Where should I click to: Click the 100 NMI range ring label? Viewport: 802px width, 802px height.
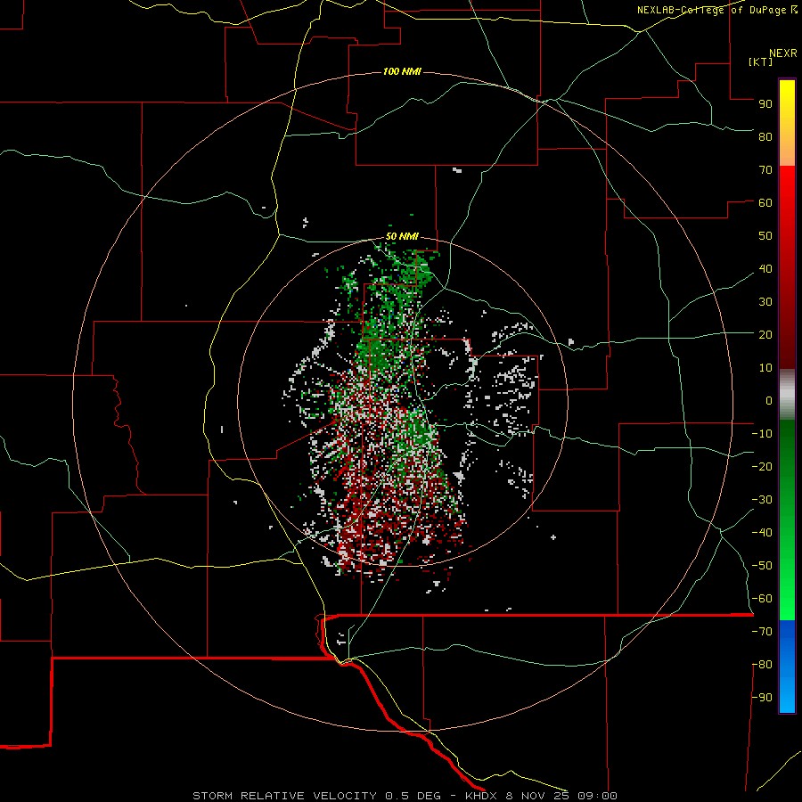click(402, 71)
